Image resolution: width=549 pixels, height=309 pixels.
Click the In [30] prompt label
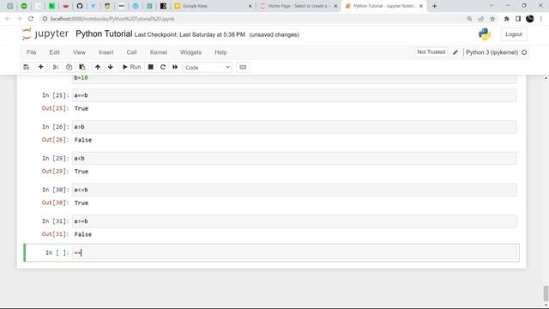click(55, 190)
